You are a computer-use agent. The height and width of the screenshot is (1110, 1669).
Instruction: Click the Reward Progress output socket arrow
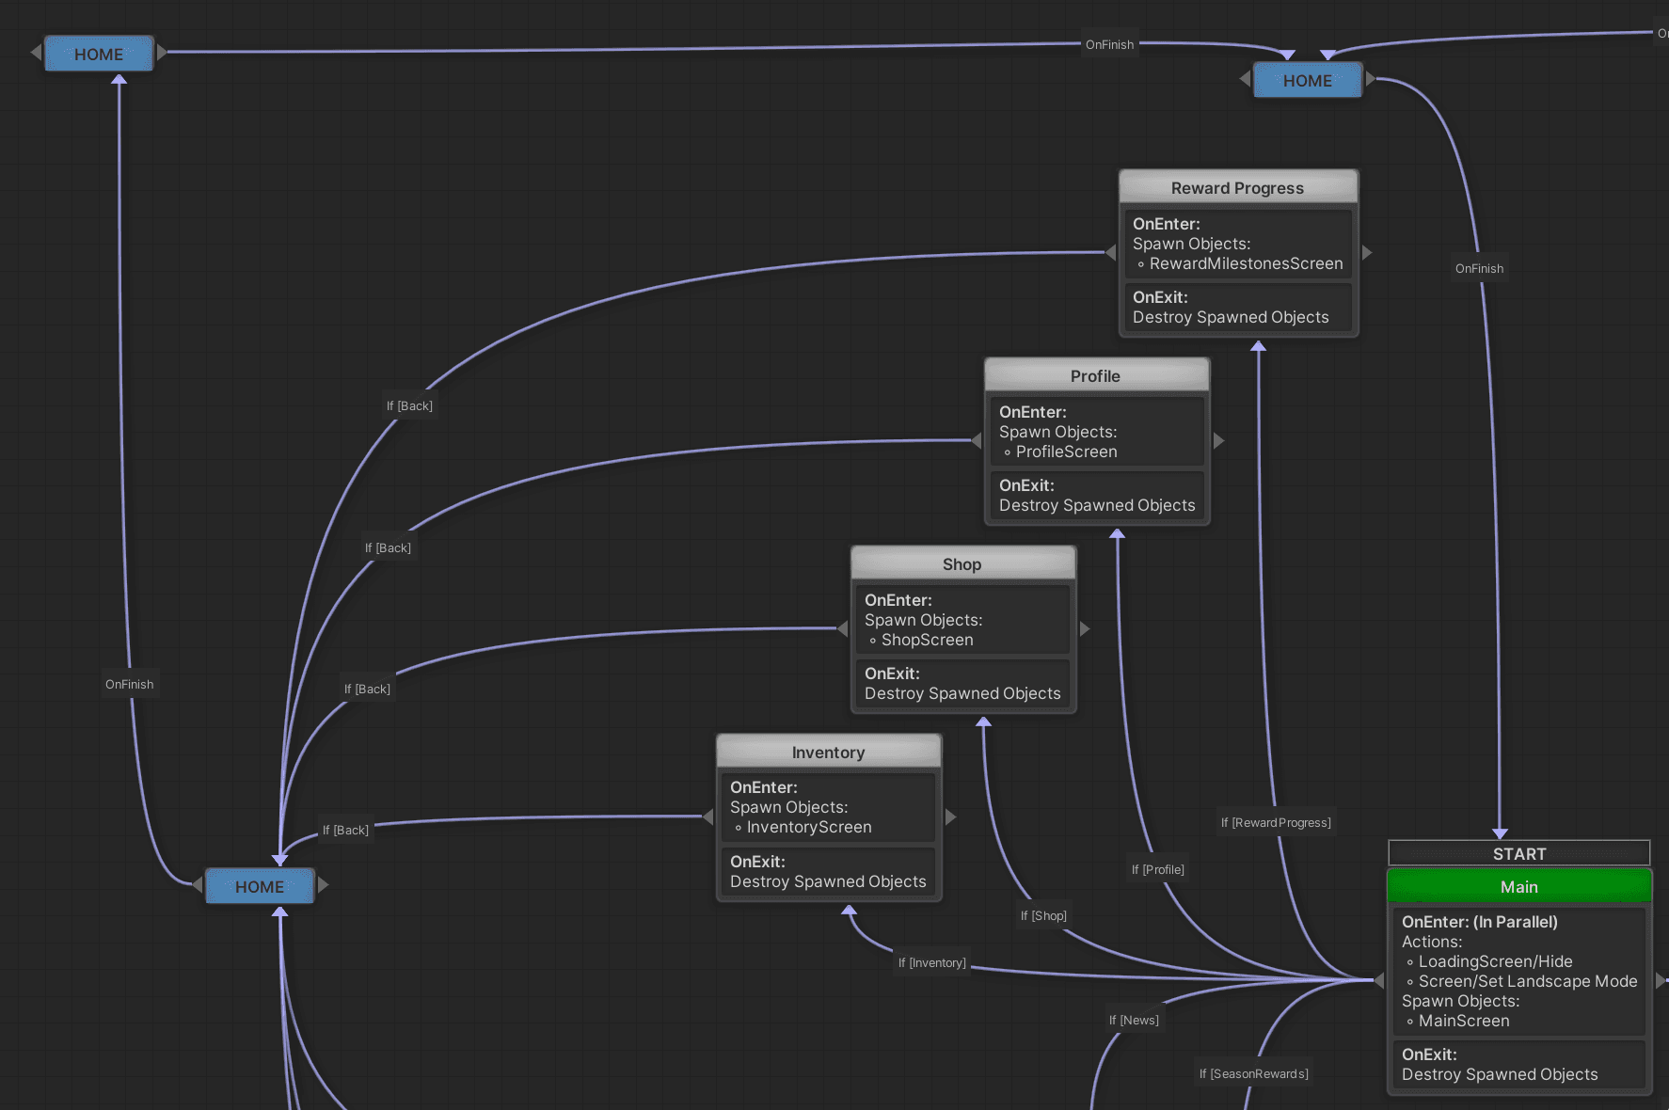(1367, 252)
